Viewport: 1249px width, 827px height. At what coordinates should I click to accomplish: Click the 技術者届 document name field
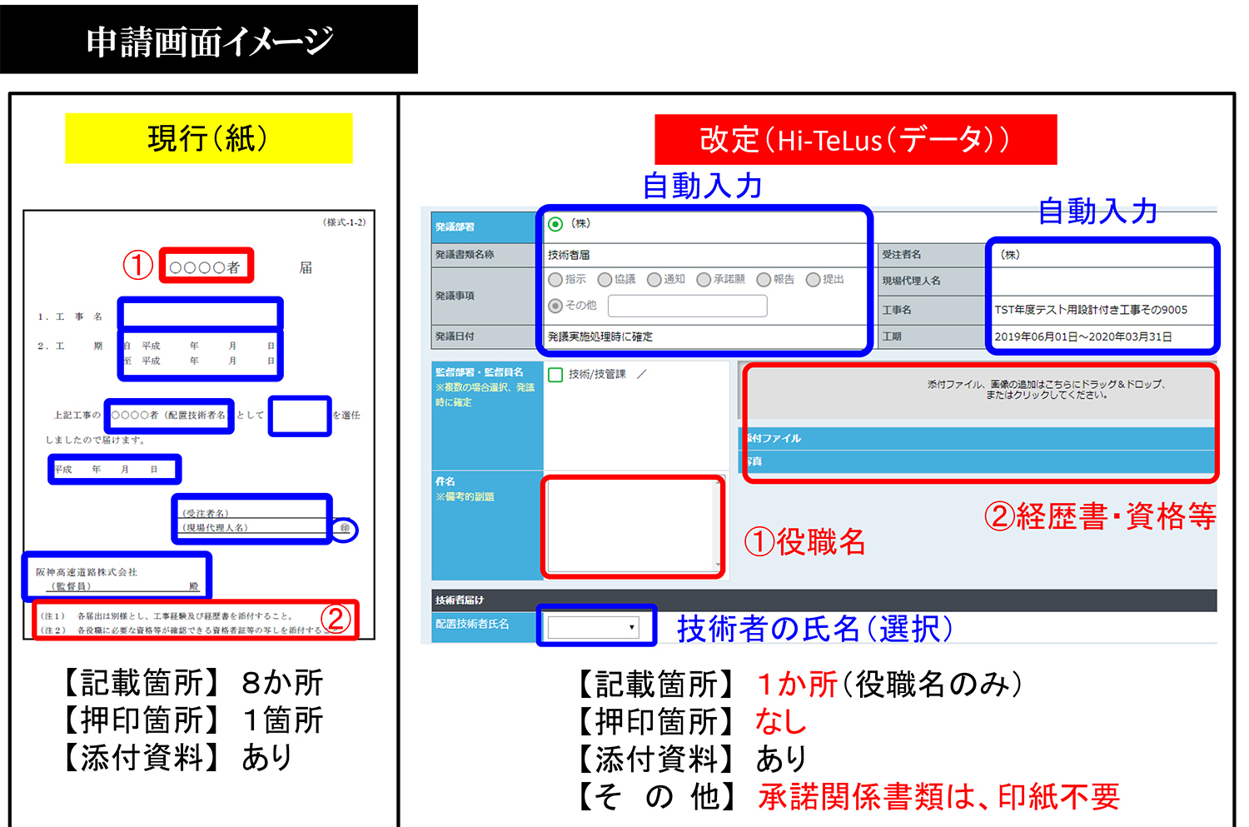(x=704, y=255)
